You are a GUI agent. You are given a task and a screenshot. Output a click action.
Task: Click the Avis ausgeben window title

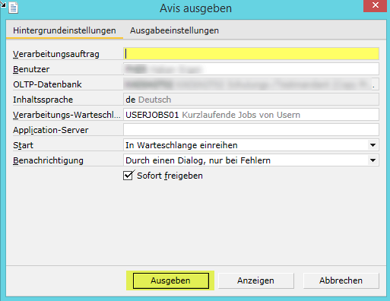click(195, 8)
